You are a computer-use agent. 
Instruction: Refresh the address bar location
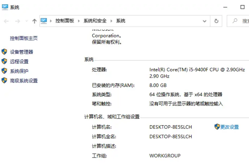[x=216, y=21]
